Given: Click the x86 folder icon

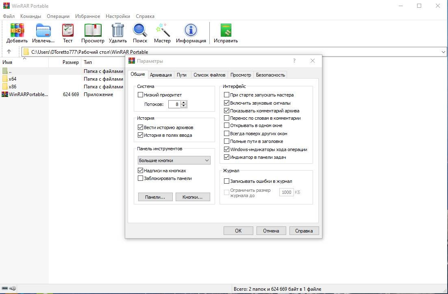Looking at the screenshot, I should click(5, 86).
